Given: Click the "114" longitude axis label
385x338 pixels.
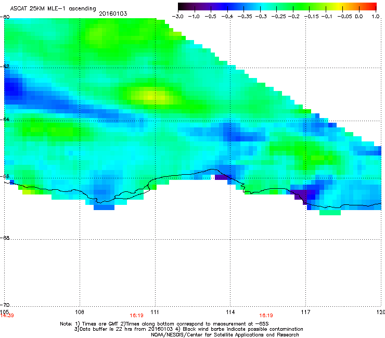Looking at the screenshot, I should click(230, 312).
